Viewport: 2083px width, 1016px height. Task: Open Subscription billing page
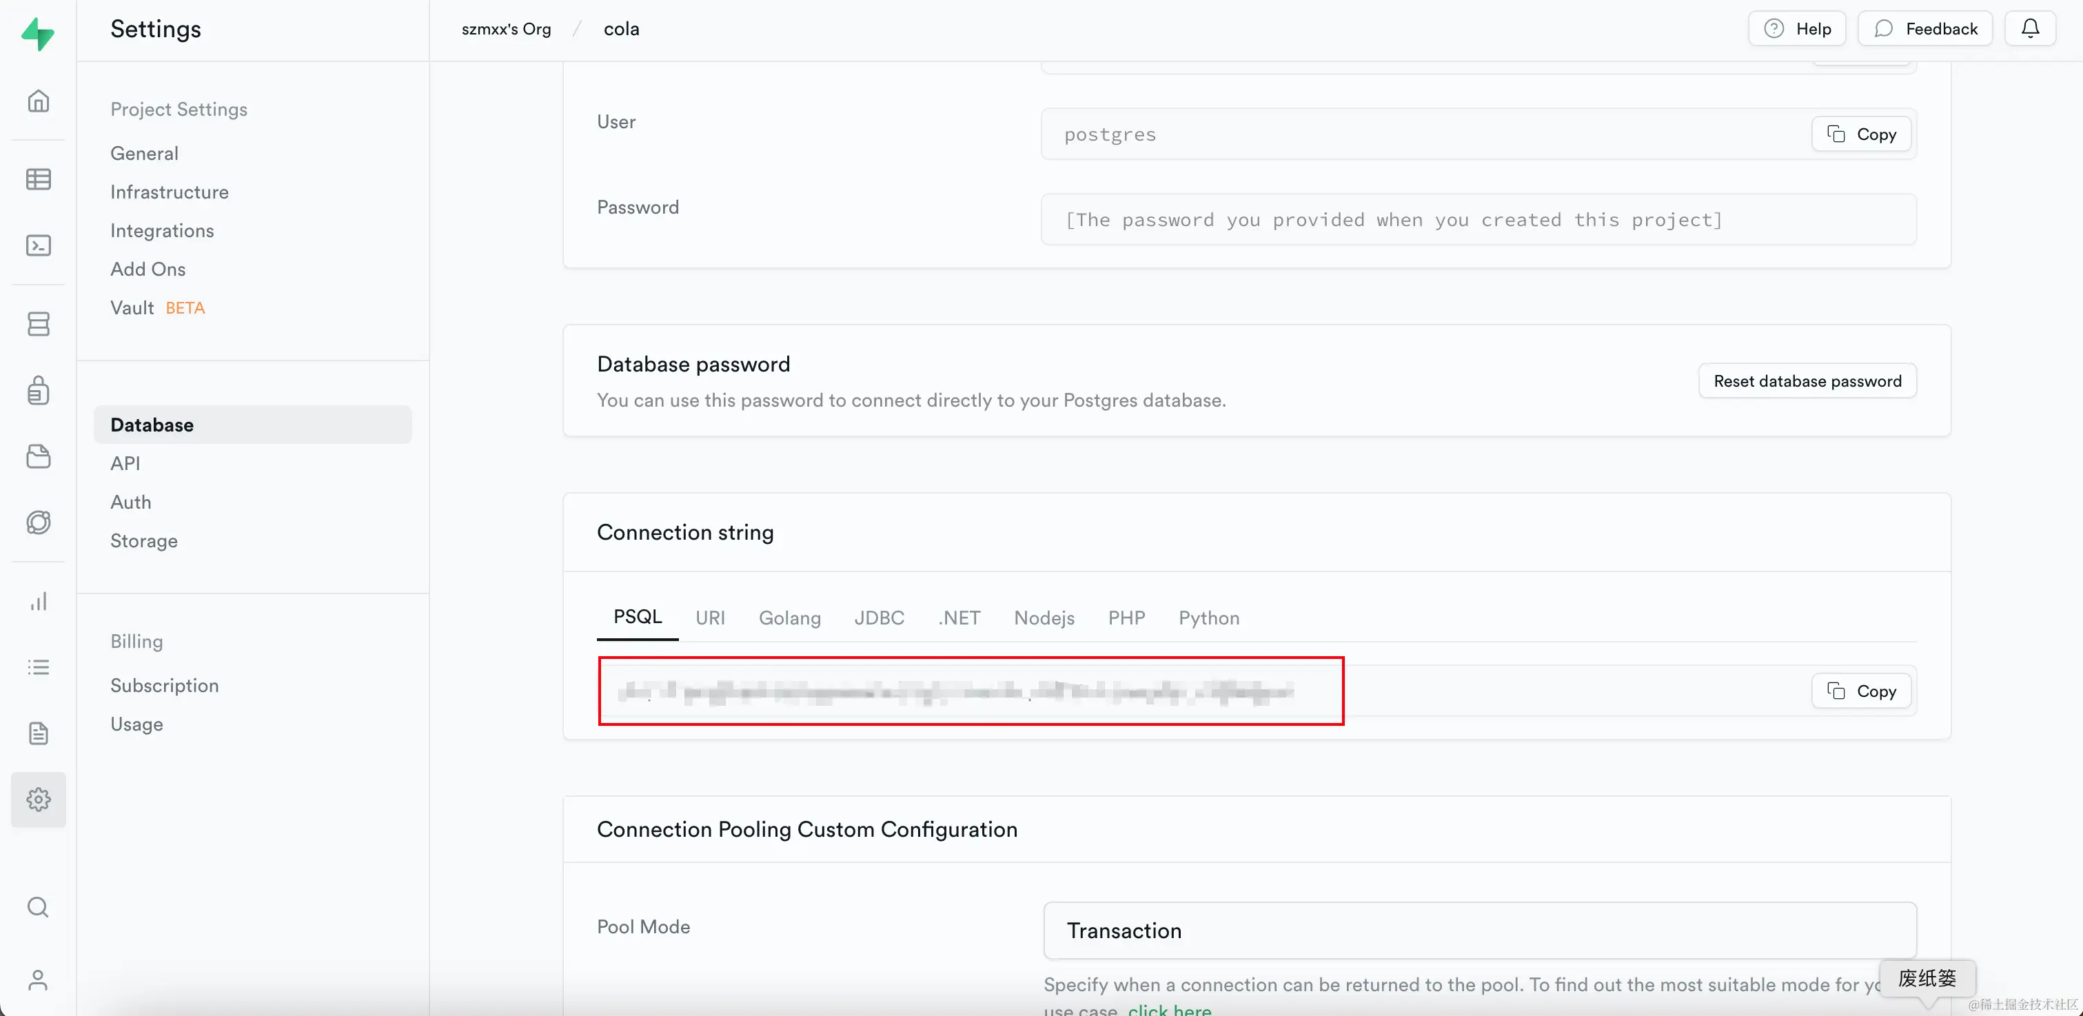164,685
